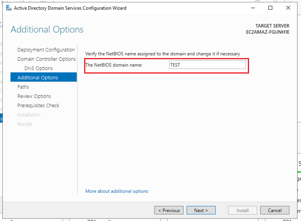
Task: Click the 'The NetBIOS domain name:' label
Action: click(x=114, y=65)
